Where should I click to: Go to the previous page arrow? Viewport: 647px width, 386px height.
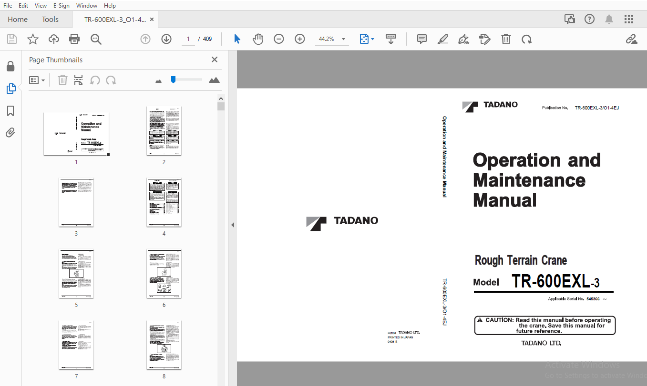145,39
